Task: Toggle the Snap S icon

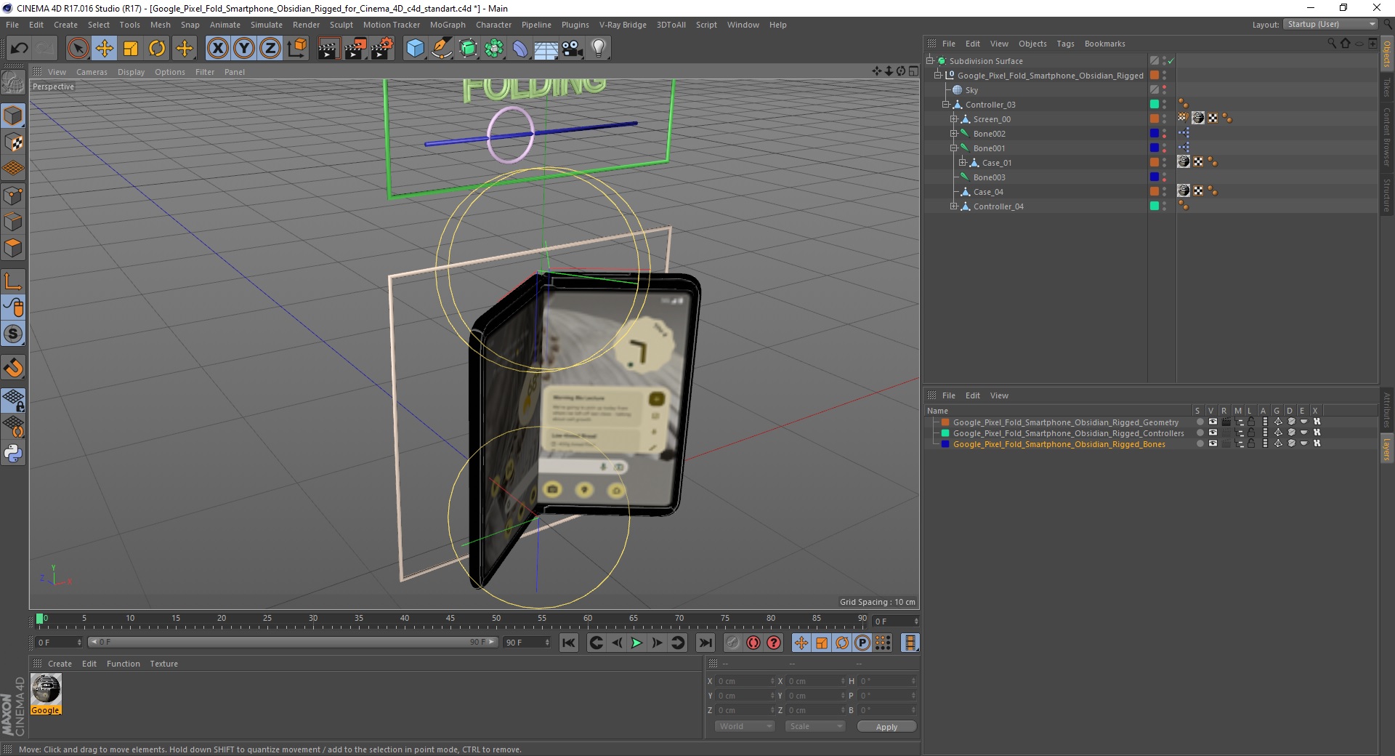Action: click(x=13, y=334)
